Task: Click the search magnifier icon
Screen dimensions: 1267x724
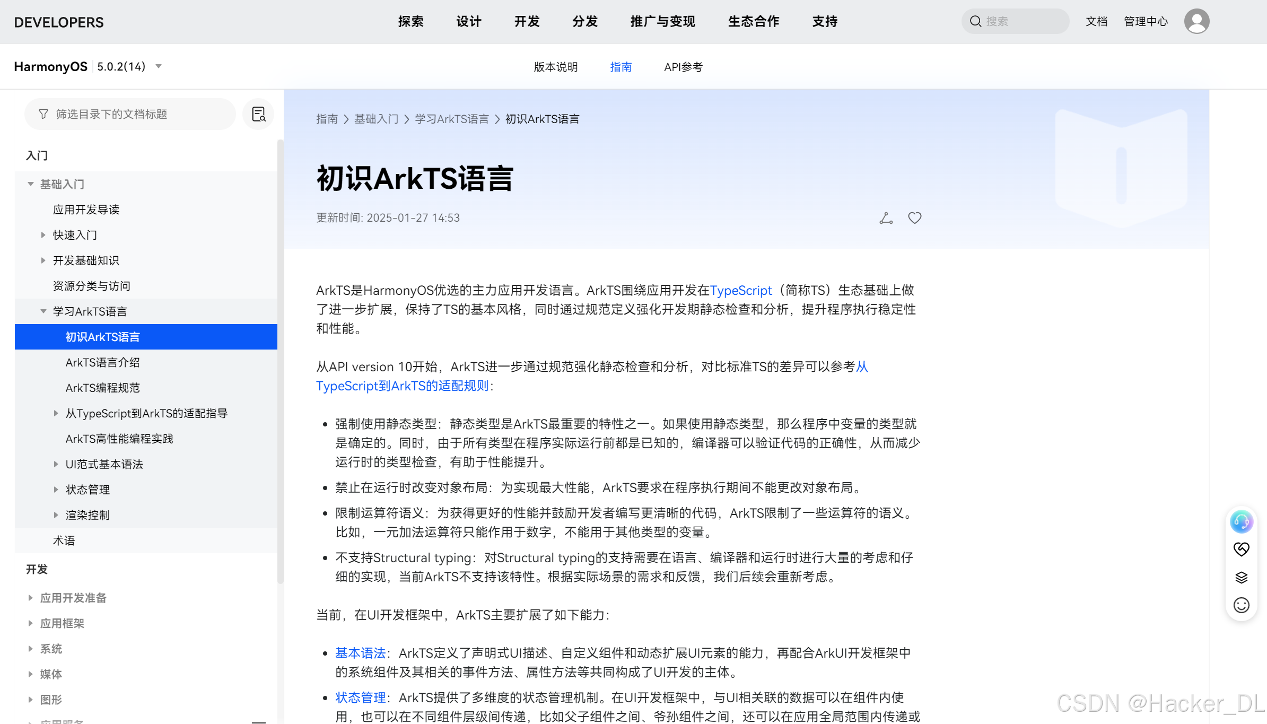Action: [x=975, y=21]
